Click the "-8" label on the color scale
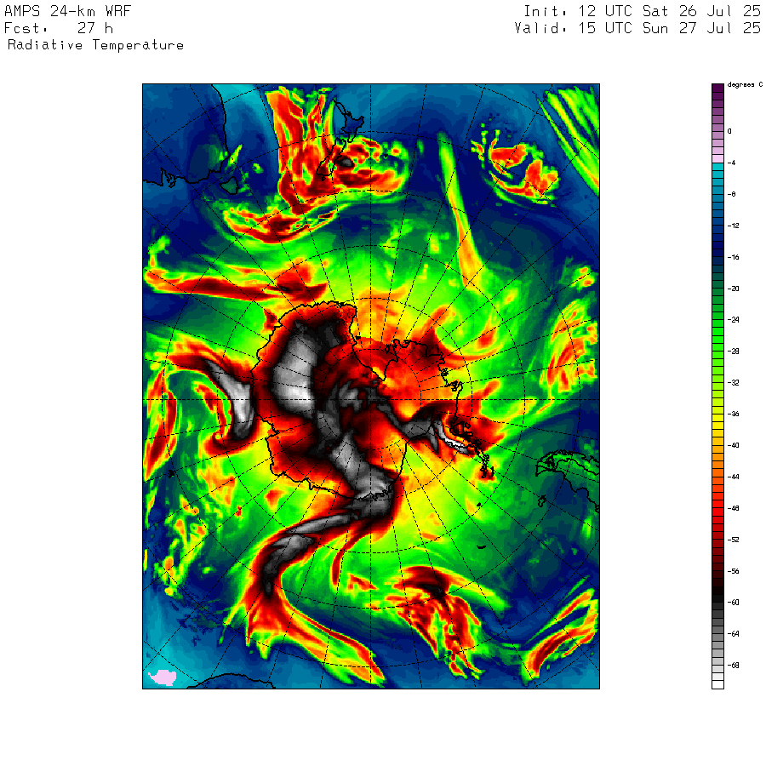The width and height of the screenshot is (766, 766). pos(731,194)
